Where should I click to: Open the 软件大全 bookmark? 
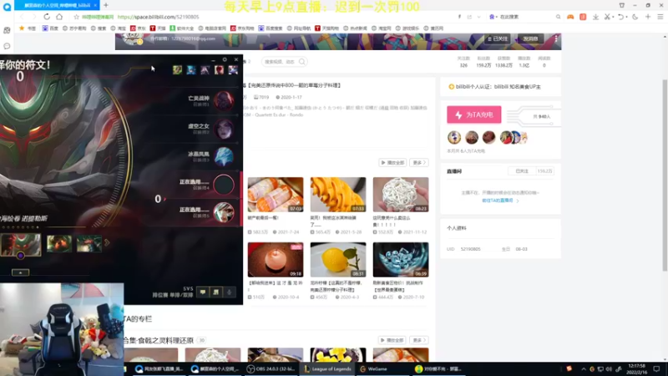182,28
